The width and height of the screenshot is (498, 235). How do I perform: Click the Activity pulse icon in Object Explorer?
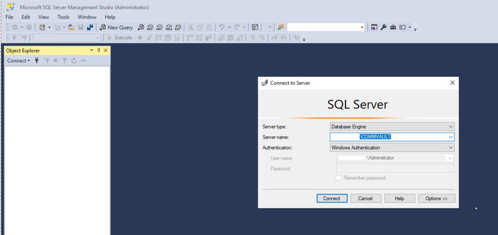click(x=83, y=60)
